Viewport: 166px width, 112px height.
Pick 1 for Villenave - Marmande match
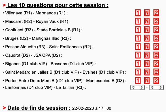point(138,13)
